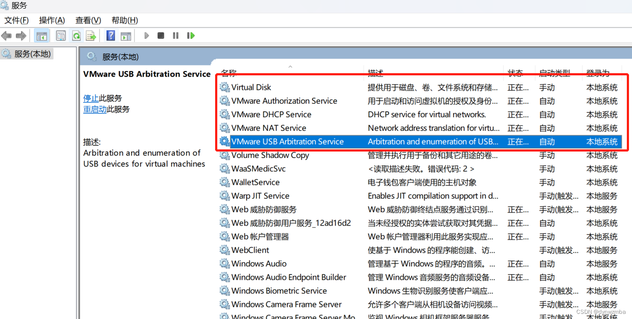The image size is (632, 319).
Task: Click the gear icon beside Windows Biometric Service
Action: tap(225, 291)
